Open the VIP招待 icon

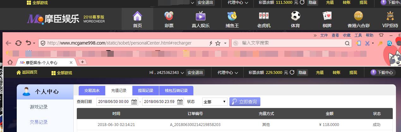point(390,16)
